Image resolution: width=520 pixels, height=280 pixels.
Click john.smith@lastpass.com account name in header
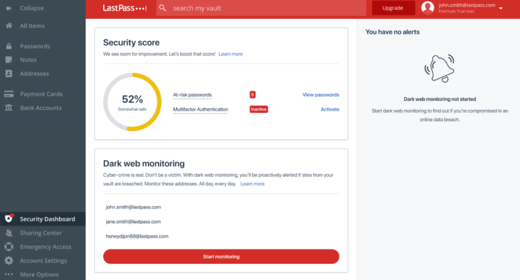467,5
